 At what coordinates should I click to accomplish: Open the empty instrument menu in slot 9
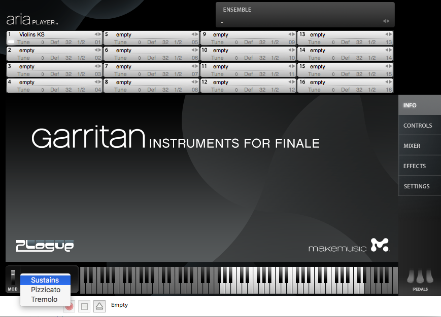click(220, 34)
